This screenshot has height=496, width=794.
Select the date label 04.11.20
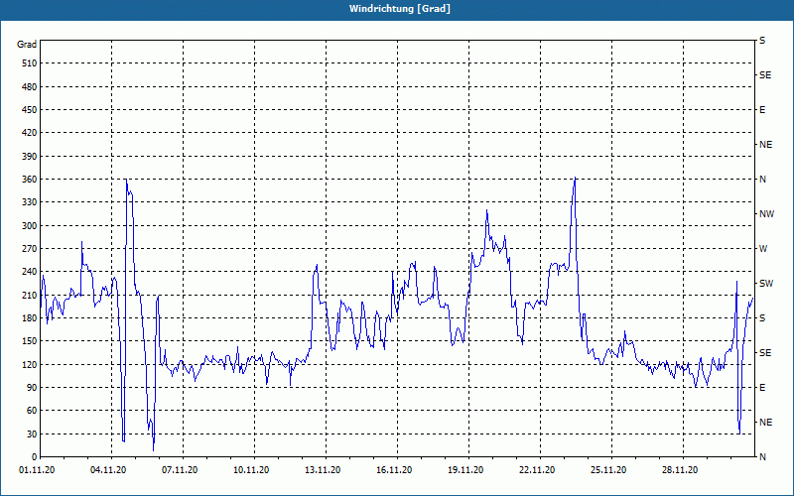(x=108, y=470)
